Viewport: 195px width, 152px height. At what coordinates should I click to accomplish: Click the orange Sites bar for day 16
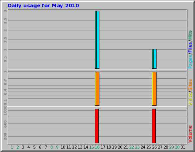coord(97,89)
